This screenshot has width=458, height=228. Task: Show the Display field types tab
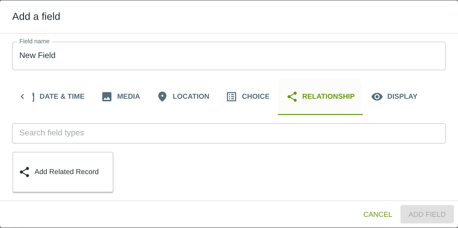(402, 96)
